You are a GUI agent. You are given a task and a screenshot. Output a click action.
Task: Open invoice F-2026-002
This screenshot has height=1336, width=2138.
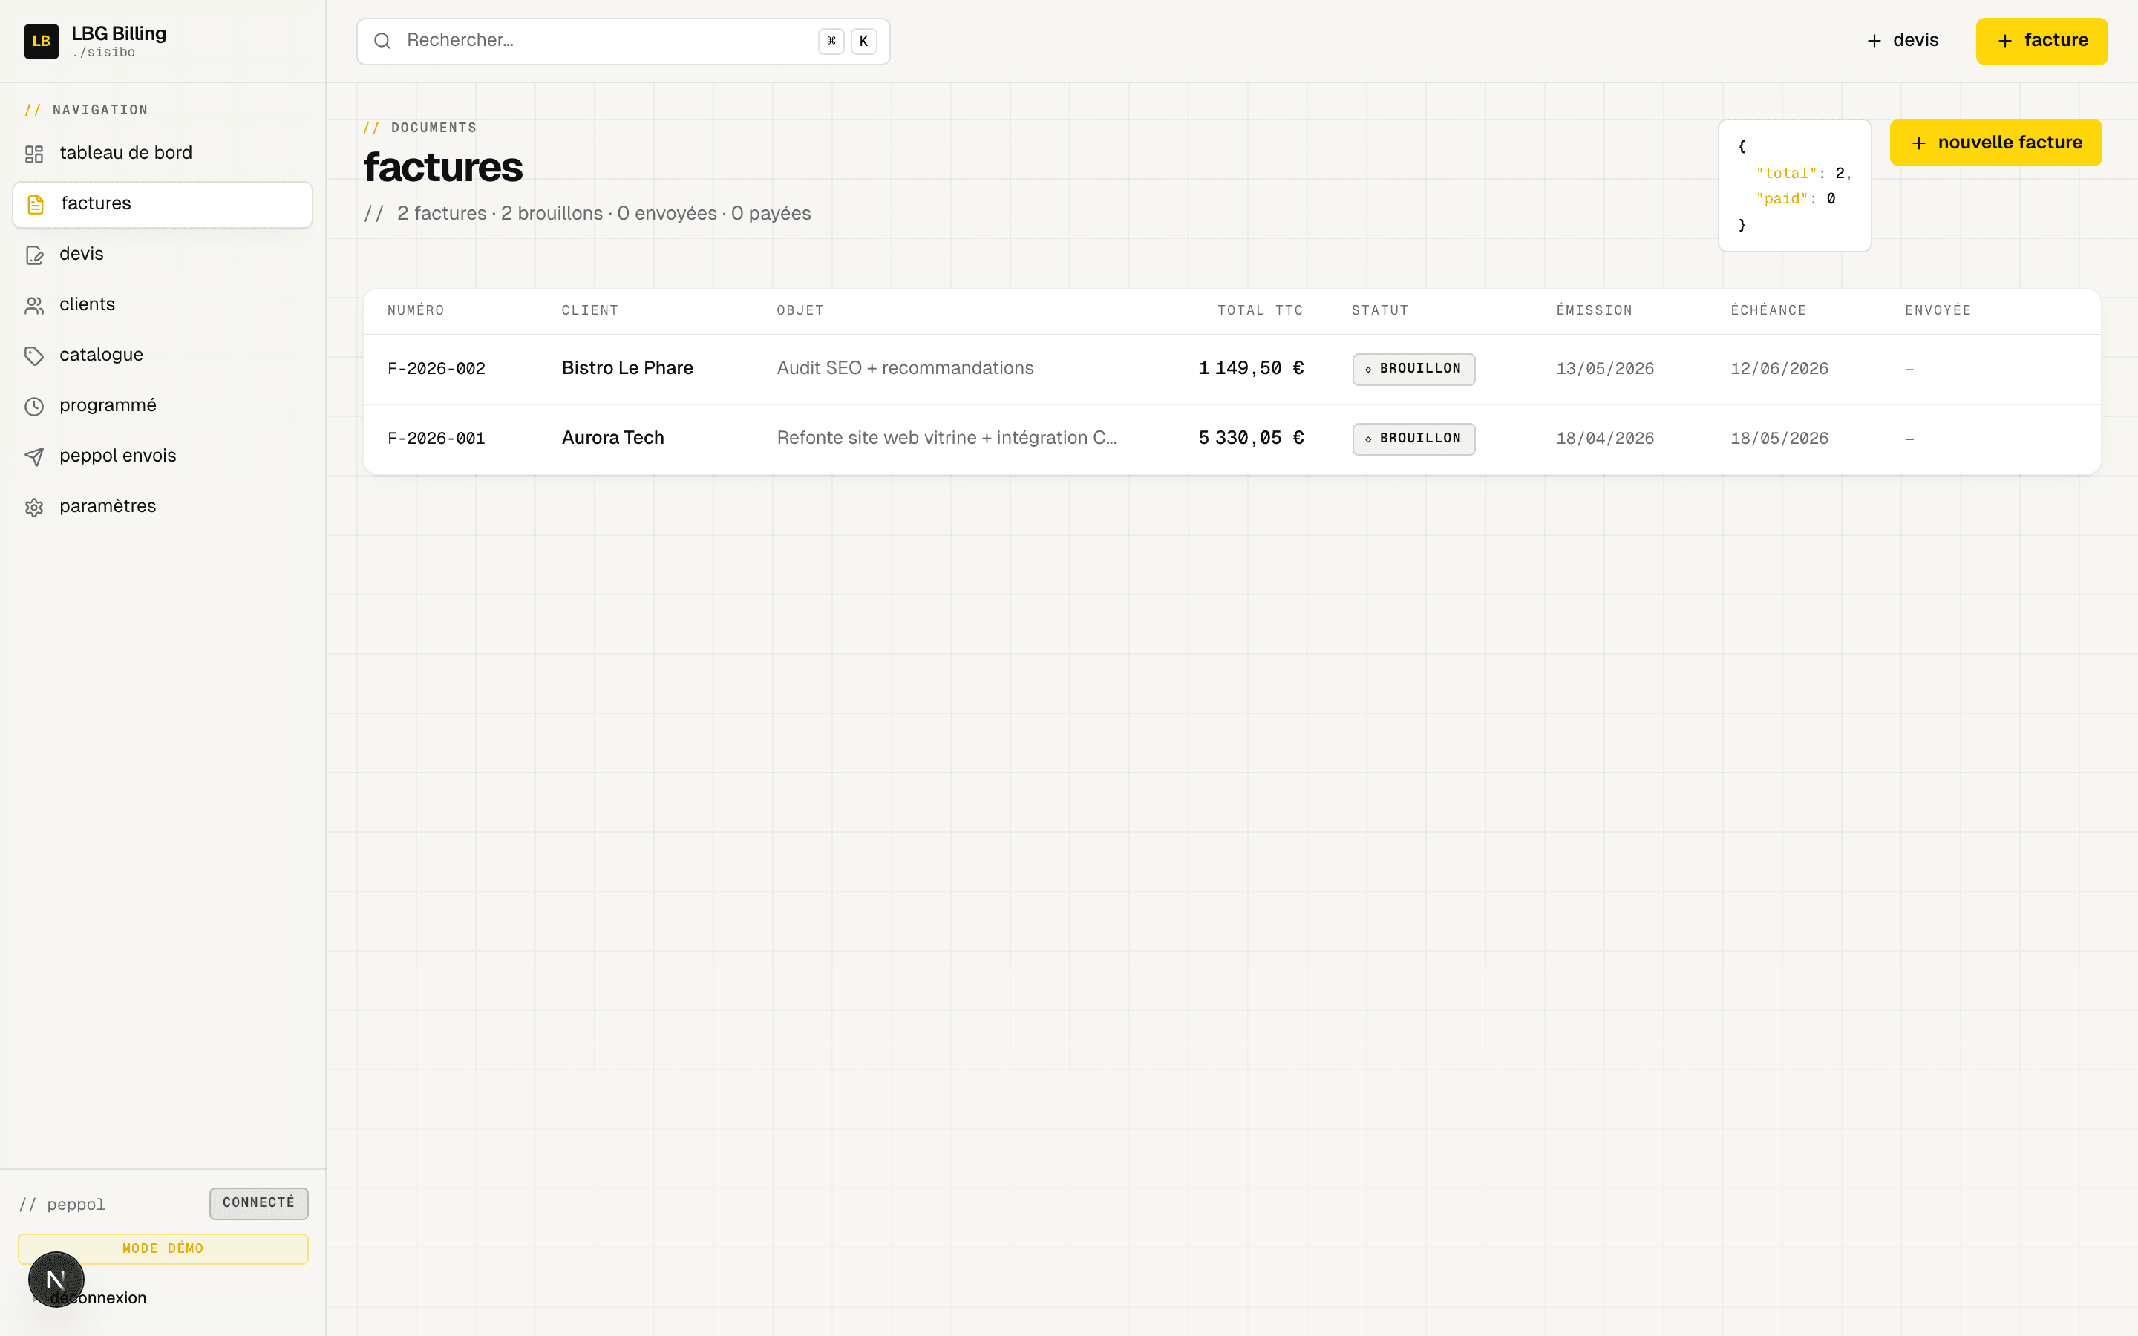[437, 368]
